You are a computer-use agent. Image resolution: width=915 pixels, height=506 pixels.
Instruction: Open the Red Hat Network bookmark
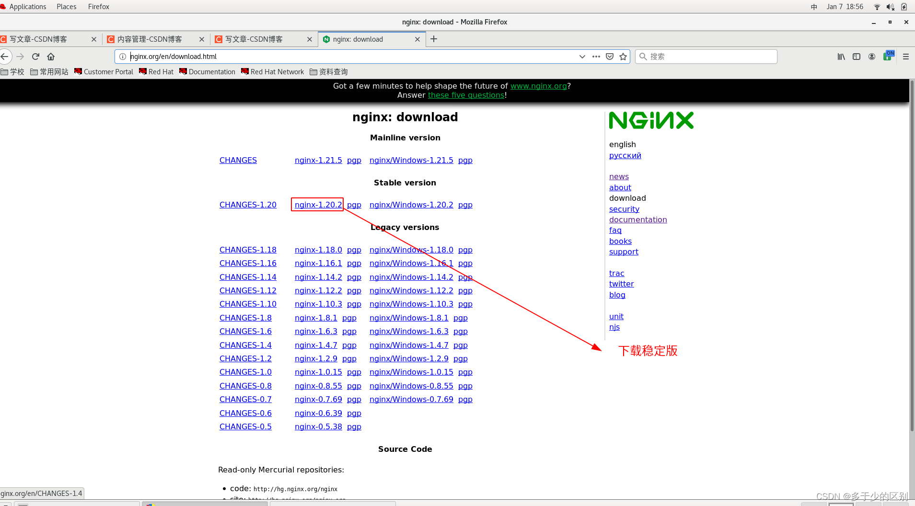tap(272, 72)
